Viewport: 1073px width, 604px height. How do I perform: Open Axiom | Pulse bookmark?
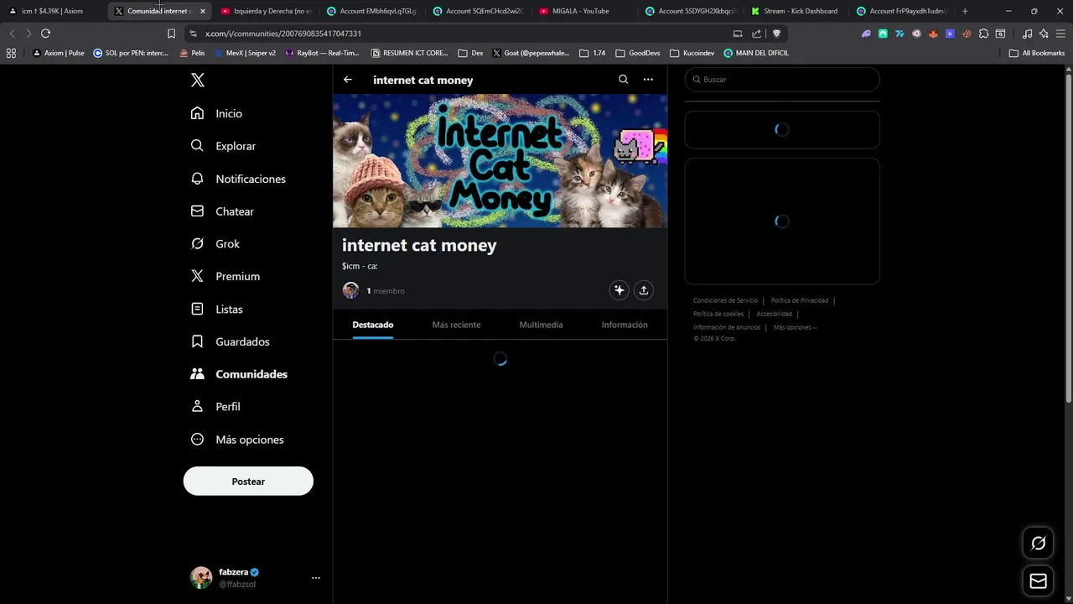pyautogui.click(x=58, y=53)
